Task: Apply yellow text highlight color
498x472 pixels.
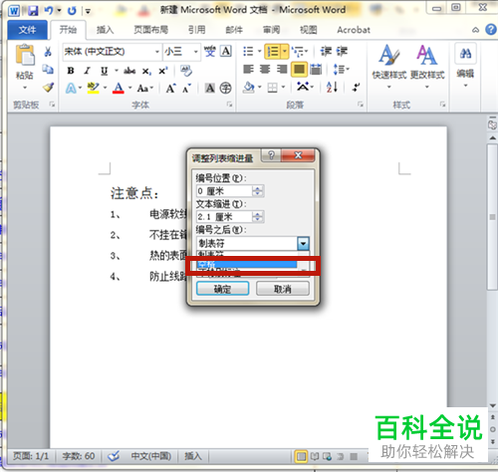Action: 93,89
